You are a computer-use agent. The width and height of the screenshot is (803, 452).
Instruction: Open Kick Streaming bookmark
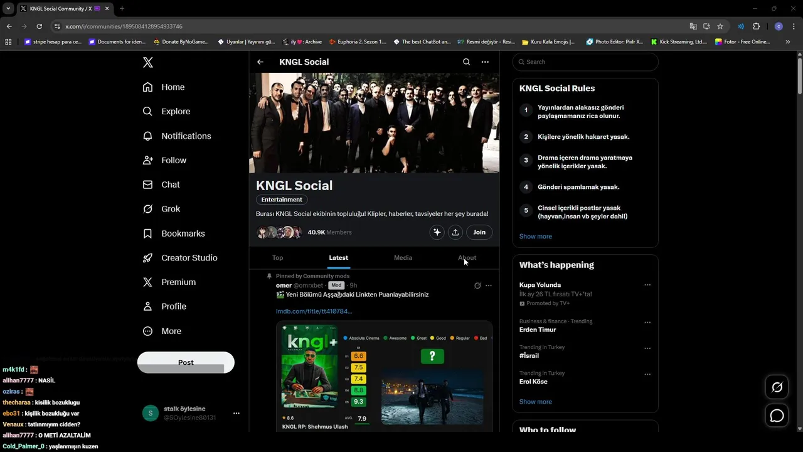[679, 42]
